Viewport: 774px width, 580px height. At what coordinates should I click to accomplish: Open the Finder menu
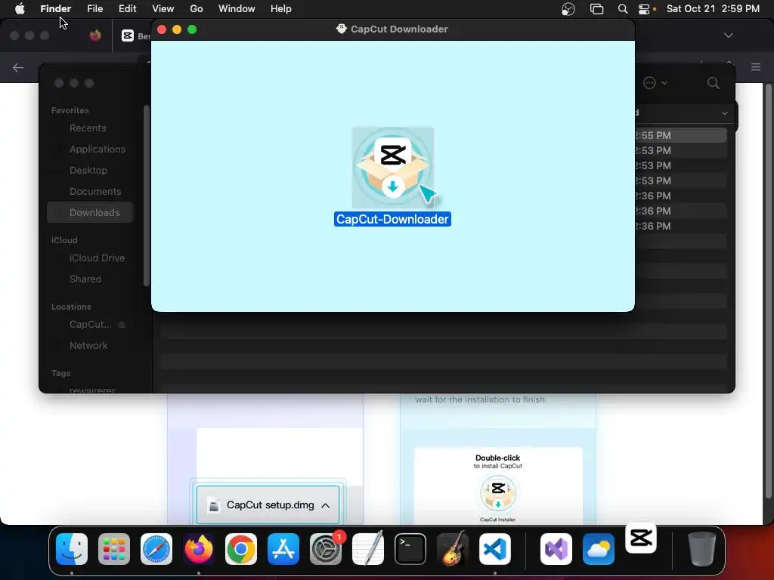[x=55, y=9]
